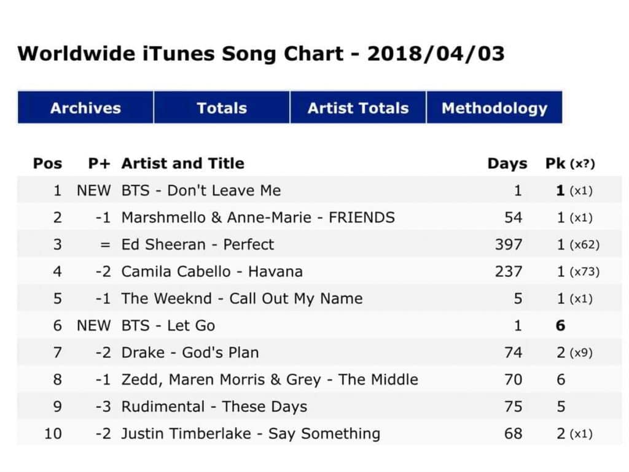This screenshot has height=472, width=629.
Task: Open the Artist Totals tab
Action: [x=357, y=108]
